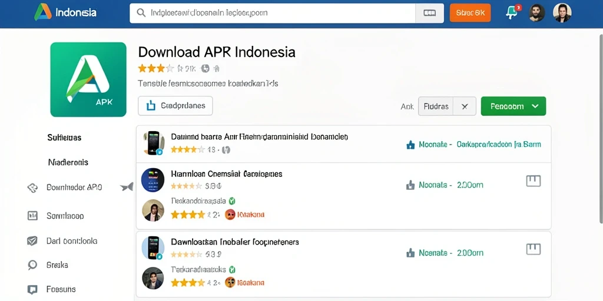Click bookmark icon in Dawnloatkan row

click(534, 249)
